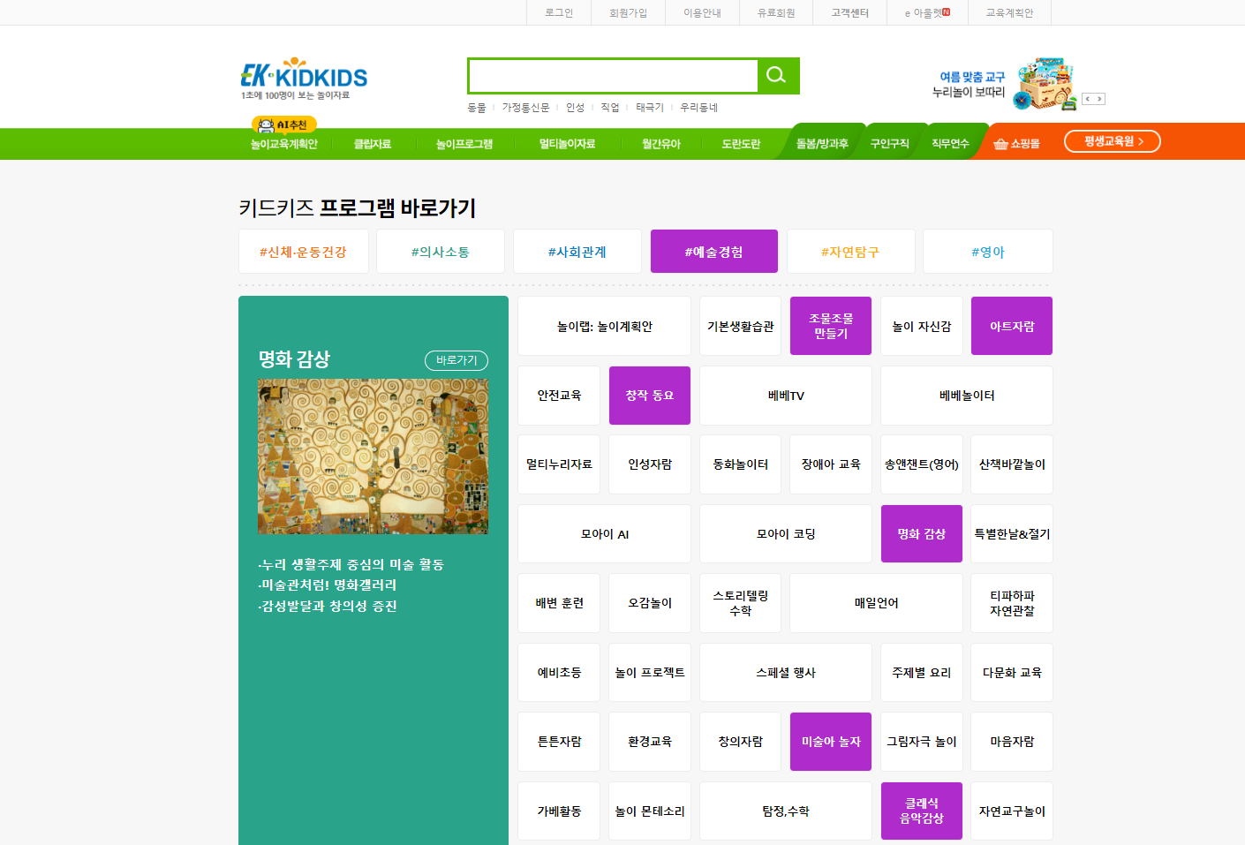Click the 로그인 link

click(559, 12)
